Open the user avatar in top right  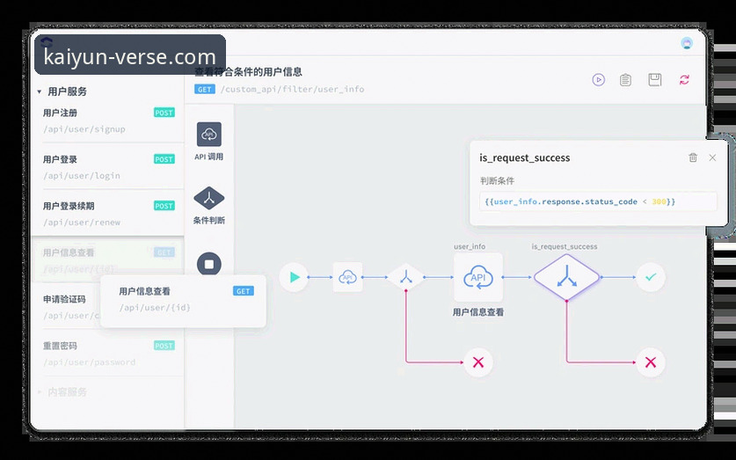687,43
